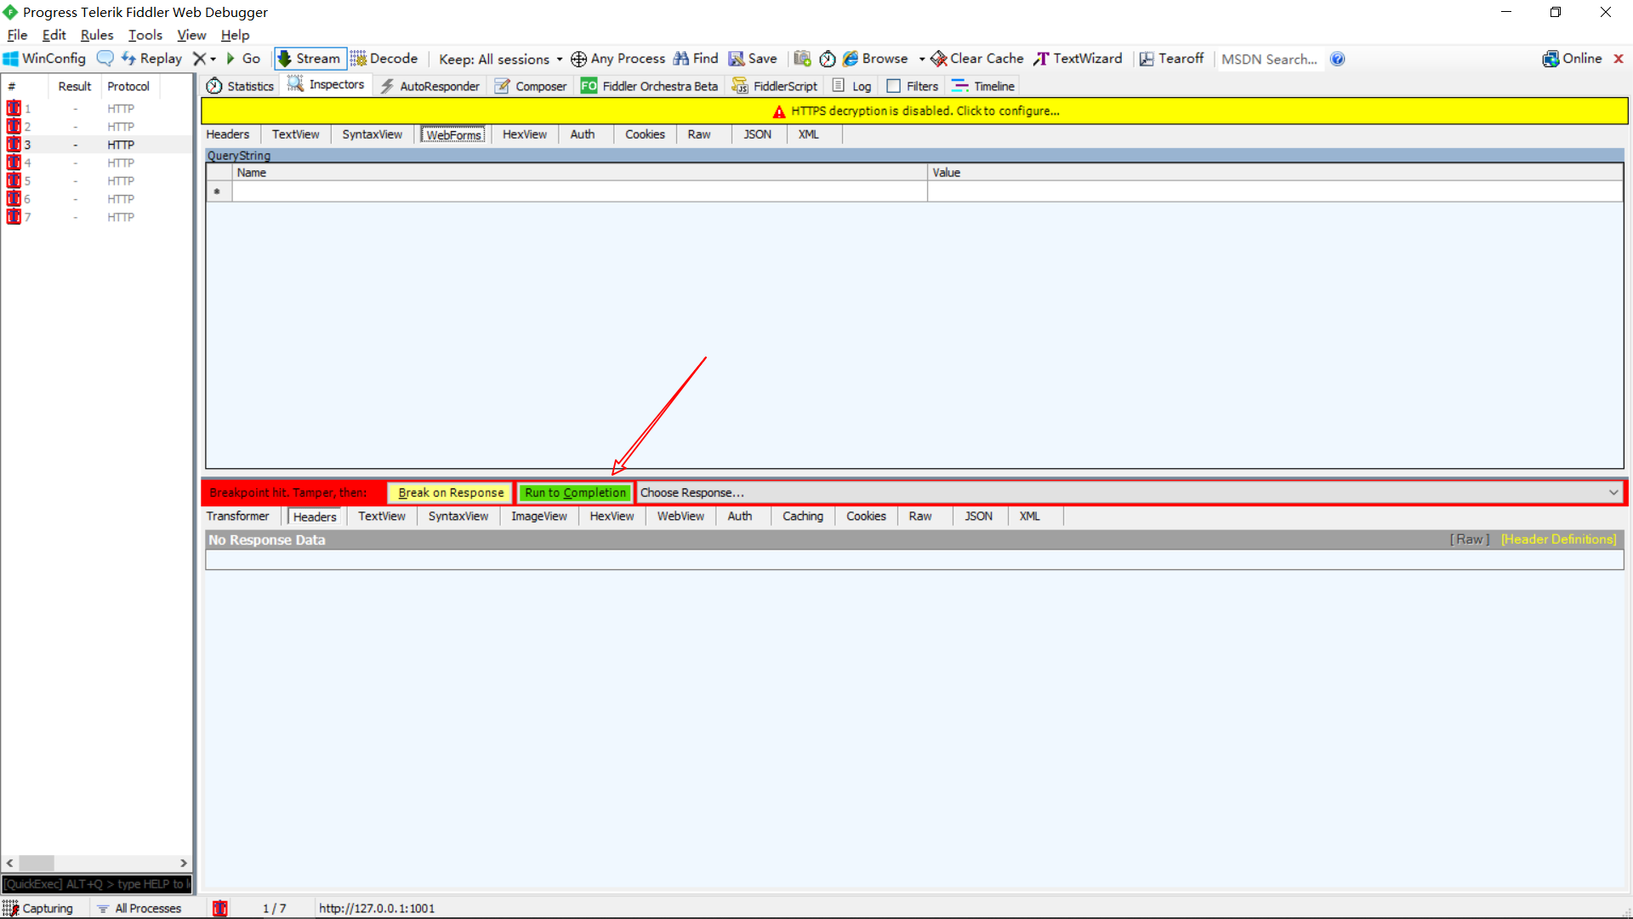Open the TextWizard tool
Image resolution: width=1633 pixels, height=919 pixels.
click(x=1078, y=59)
